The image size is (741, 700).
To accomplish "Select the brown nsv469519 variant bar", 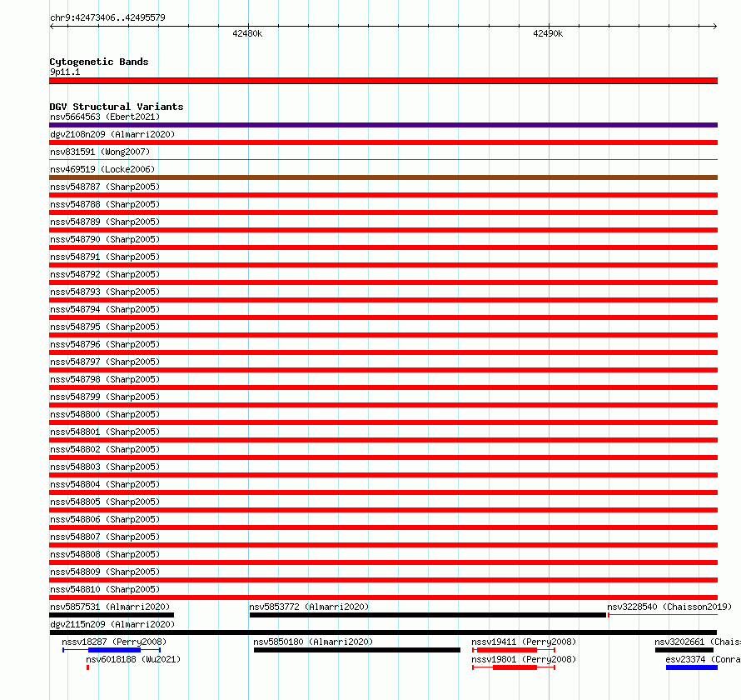I will (x=383, y=177).
